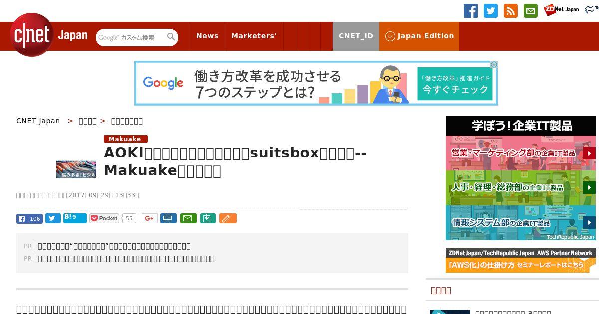Open the News menu

tap(207, 36)
